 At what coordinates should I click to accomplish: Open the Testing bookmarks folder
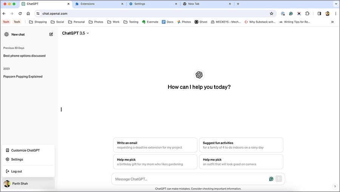[131, 22]
